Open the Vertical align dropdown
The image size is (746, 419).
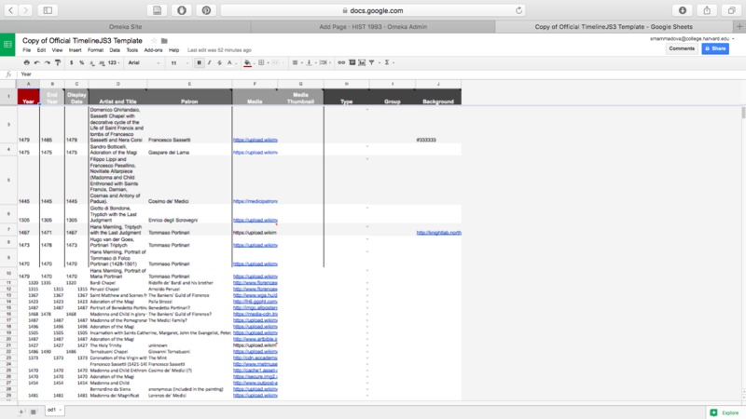[310, 62]
